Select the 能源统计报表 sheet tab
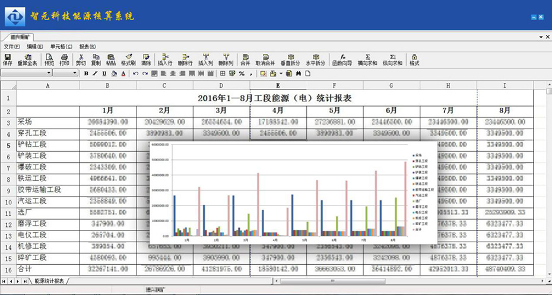The width and height of the screenshot is (552, 295). click(50, 280)
